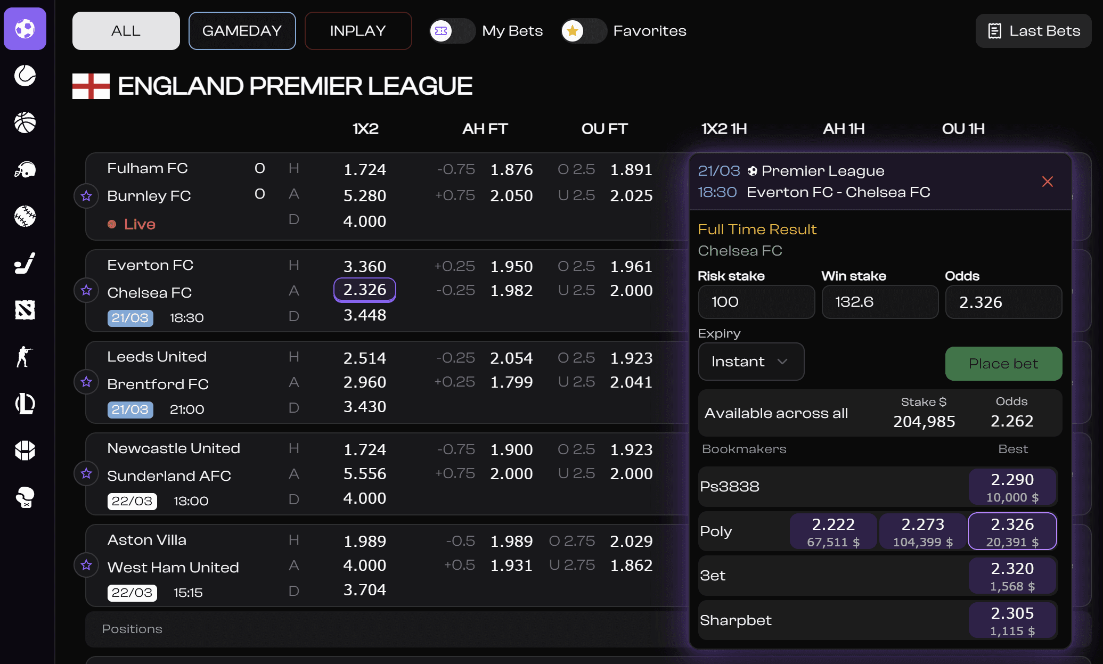Open Counter-Strike matches from the sidebar

click(25, 357)
